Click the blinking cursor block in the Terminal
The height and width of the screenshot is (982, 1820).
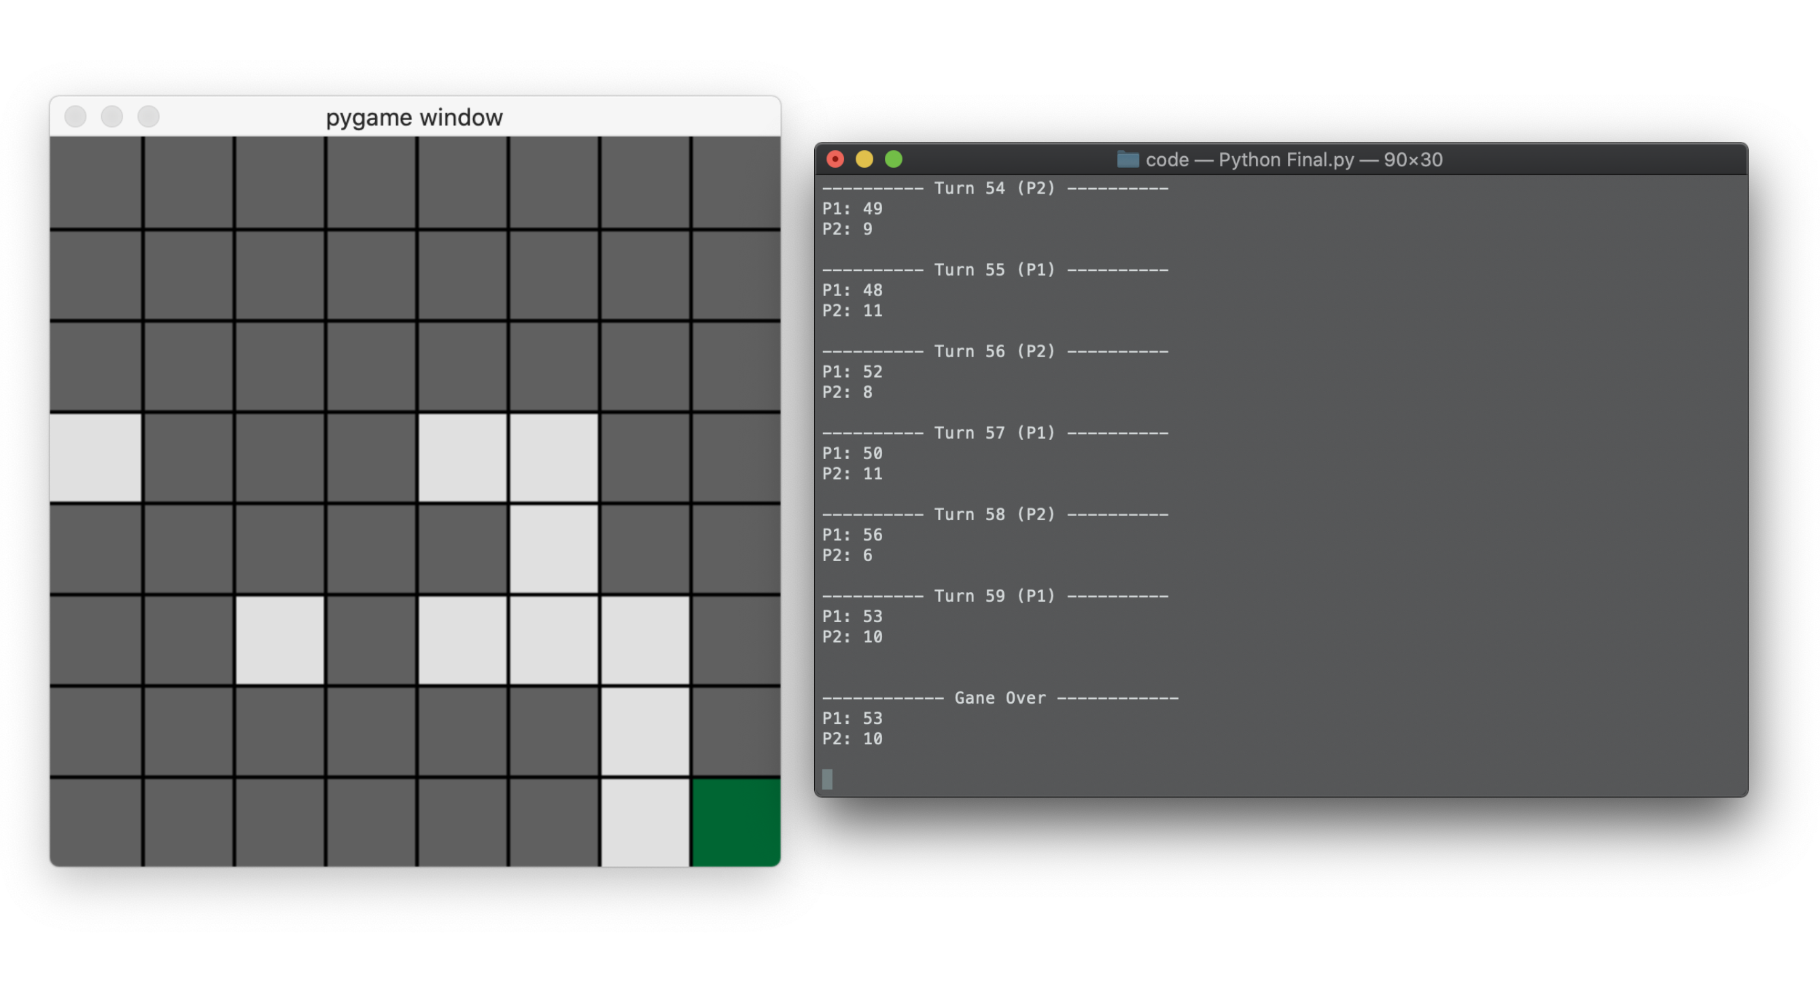[826, 781]
